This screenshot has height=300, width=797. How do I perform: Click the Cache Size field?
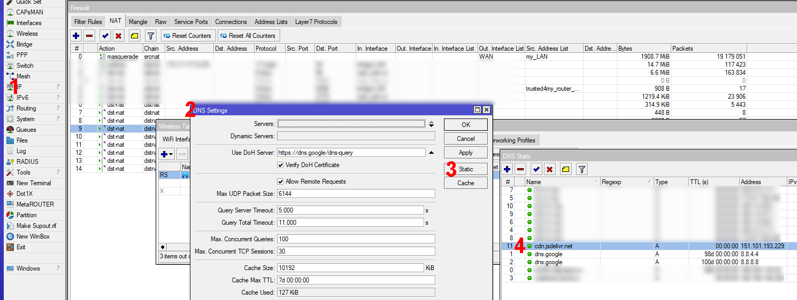point(350,268)
